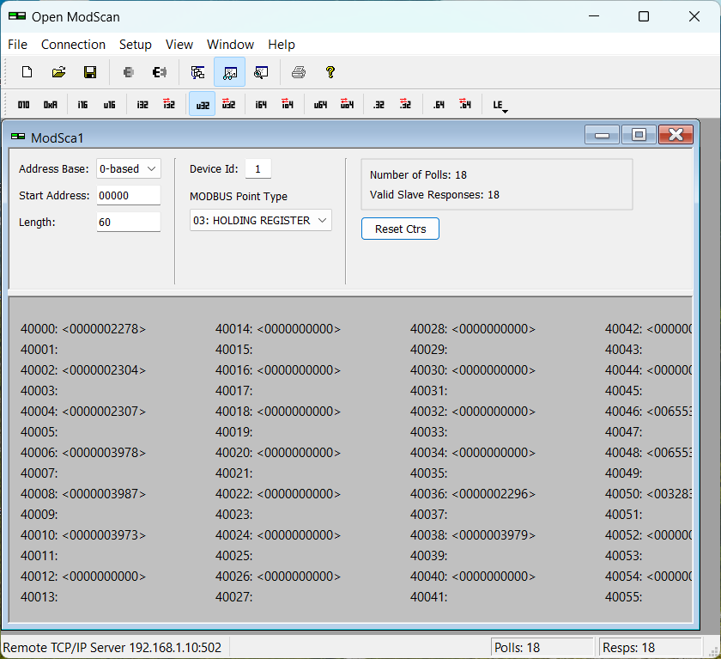Screen dimensions: 721x659
Task: Select register value <0000002307> at 40004
Action: [x=104, y=412]
